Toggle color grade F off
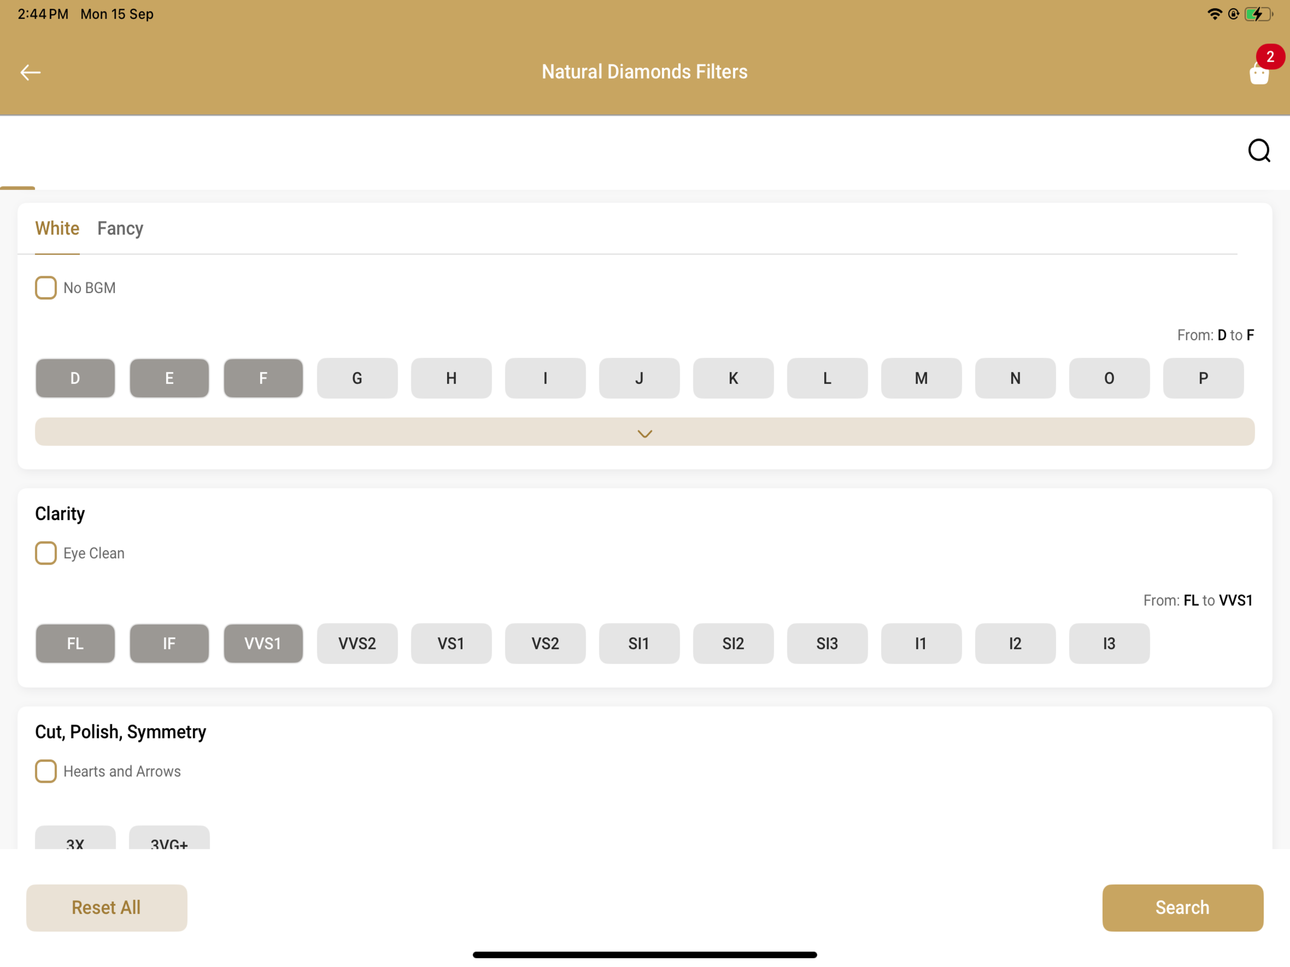 tap(263, 378)
